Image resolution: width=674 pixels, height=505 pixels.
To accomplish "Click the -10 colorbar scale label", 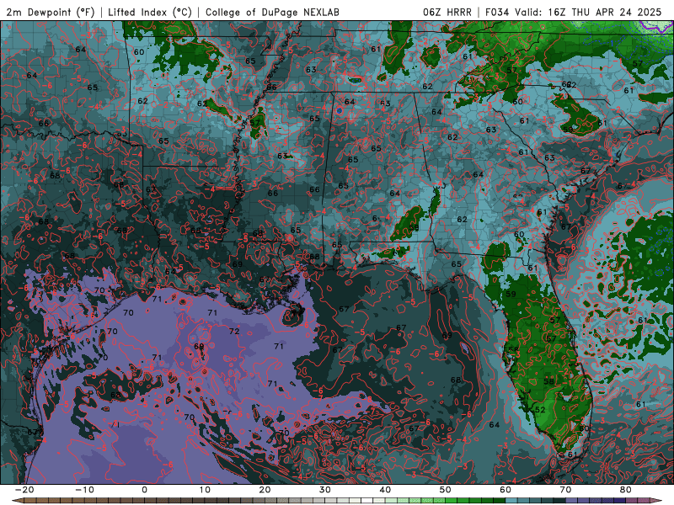I will (84, 490).
